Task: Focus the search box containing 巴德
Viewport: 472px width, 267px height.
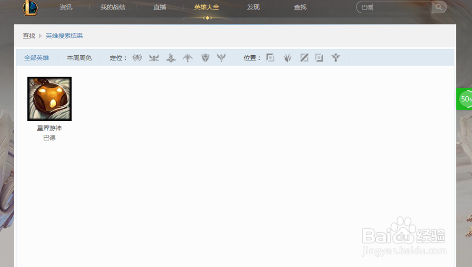Action: pyautogui.click(x=394, y=7)
